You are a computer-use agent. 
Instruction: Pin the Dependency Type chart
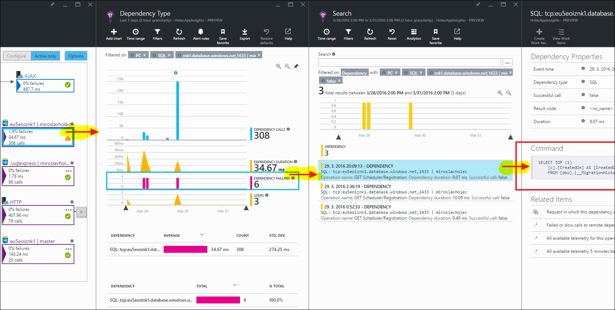tap(296, 66)
